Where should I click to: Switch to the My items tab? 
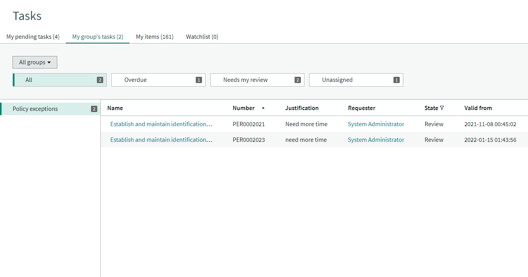(x=155, y=36)
